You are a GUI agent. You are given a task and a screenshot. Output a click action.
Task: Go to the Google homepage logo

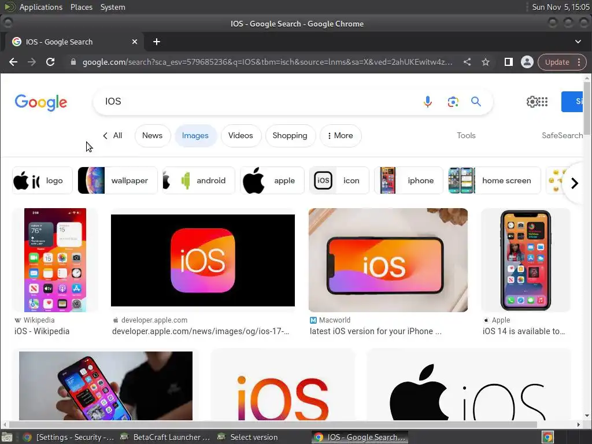(x=41, y=102)
